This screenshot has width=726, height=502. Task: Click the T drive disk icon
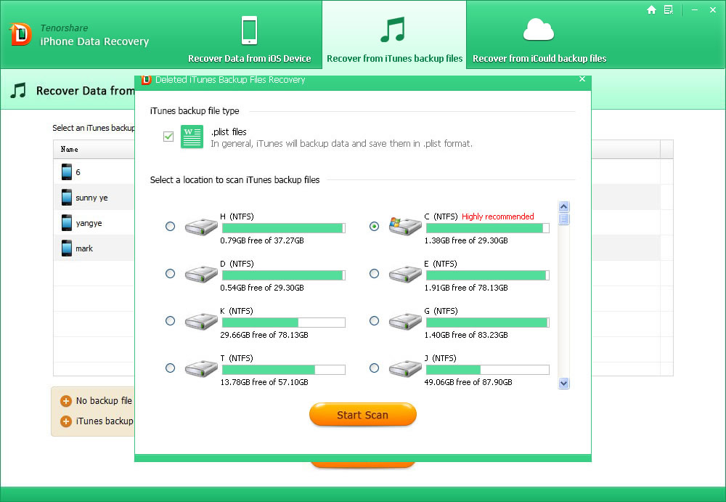coord(201,368)
